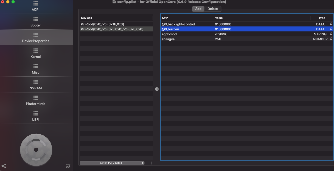
Task: Sort by the Type column header
Action: pos(322,18)
